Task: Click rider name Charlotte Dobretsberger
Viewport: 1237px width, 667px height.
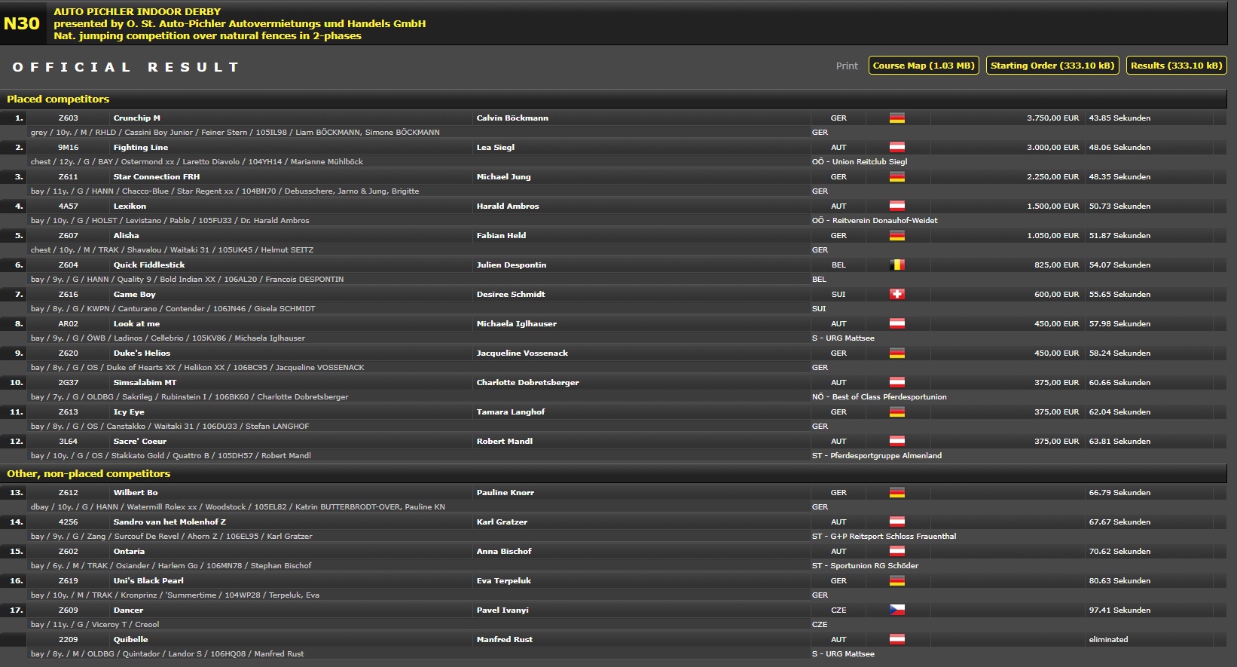Action: [527, 383]
